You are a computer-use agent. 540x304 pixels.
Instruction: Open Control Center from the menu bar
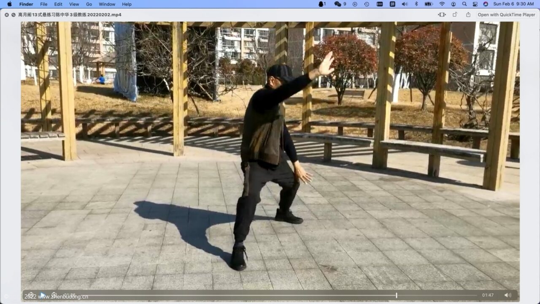coord(475,4)
